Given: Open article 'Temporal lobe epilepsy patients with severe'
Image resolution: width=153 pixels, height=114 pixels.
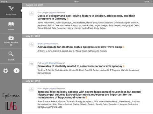Looking at the screenshot, I should pyautogui.click(x=89, y=95).
